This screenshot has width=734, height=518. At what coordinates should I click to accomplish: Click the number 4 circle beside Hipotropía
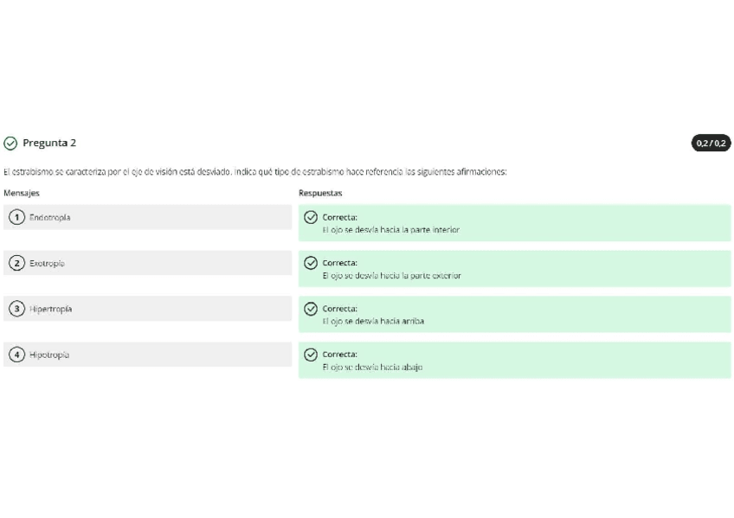coord(16,355)
